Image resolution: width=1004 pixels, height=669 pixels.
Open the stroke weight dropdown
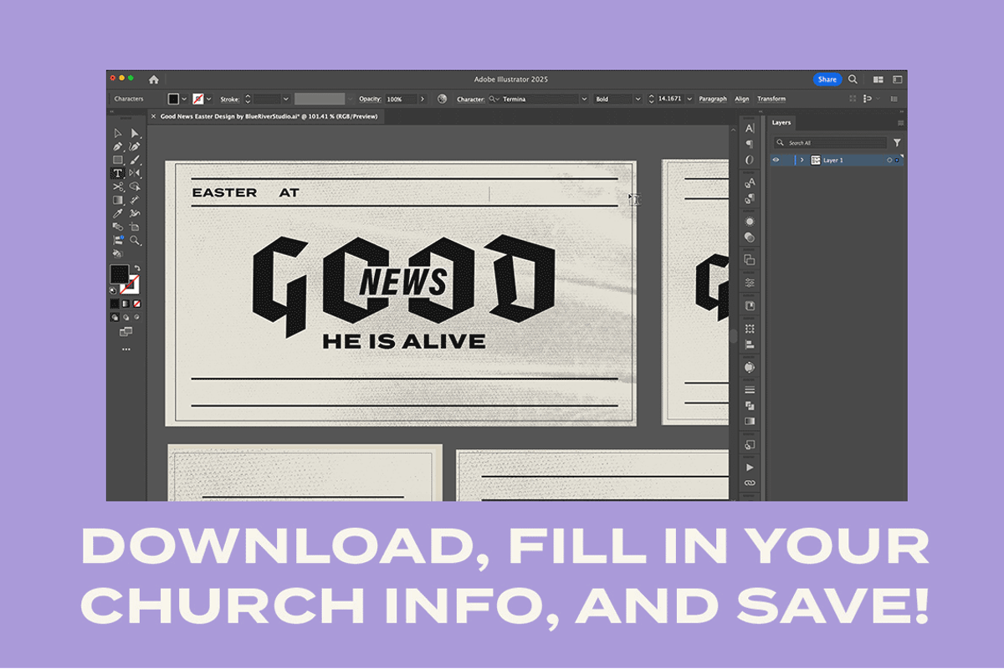click(285, 99)
